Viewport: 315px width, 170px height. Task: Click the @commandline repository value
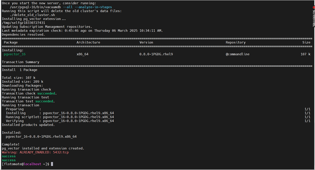pyautogui.click(x=237, y=54)
